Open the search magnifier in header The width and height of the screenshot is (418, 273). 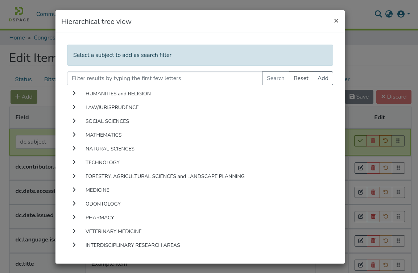click(378, 14)
